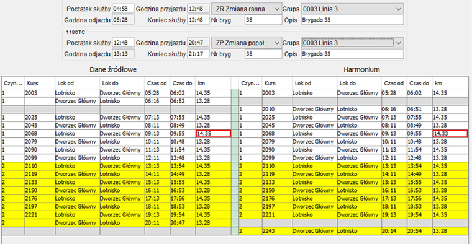This screenshot has height=244, width=472.
Task: Select the Kurs column header in Dane źródłowe
Action: click(x=40, y=83)
